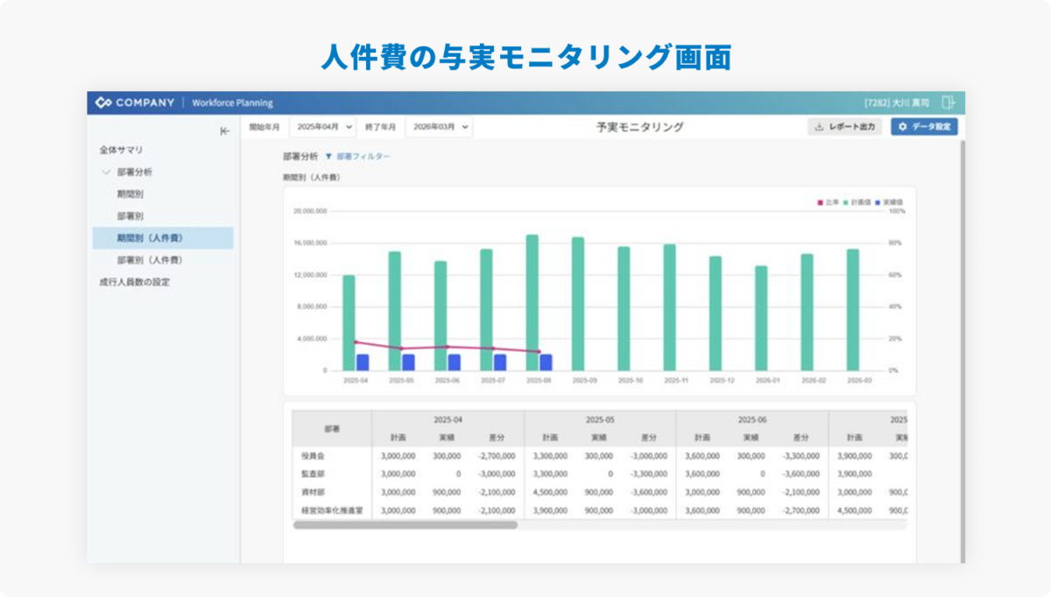Image resolution: width=1051 pixels, height=597 pixels.
Task: Open the start month 2025年04月 dropdown
Action: 322,127
